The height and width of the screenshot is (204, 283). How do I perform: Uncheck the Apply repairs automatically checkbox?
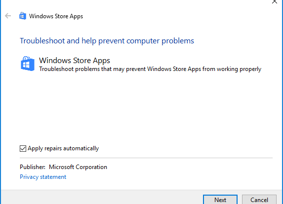[23, 148]
